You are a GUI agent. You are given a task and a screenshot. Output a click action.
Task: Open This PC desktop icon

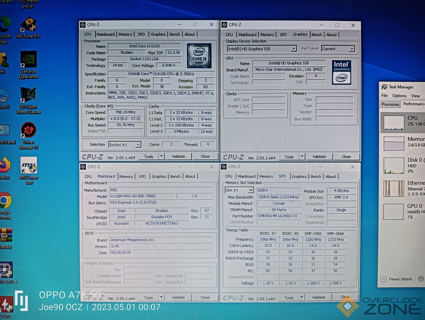pos(5,99)
